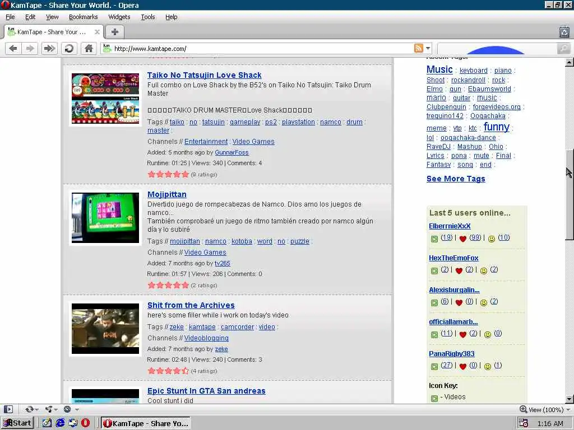Viewport: 574px width, 430px height.
Task: Open the Mojipittan title link
Action: click(167, 194)
